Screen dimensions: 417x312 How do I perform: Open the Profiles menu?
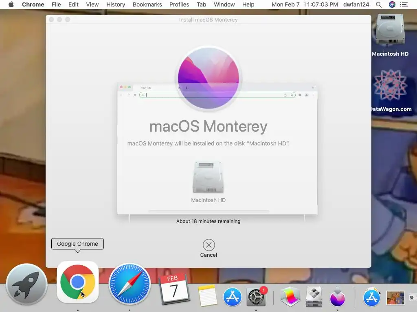(179, 4)
